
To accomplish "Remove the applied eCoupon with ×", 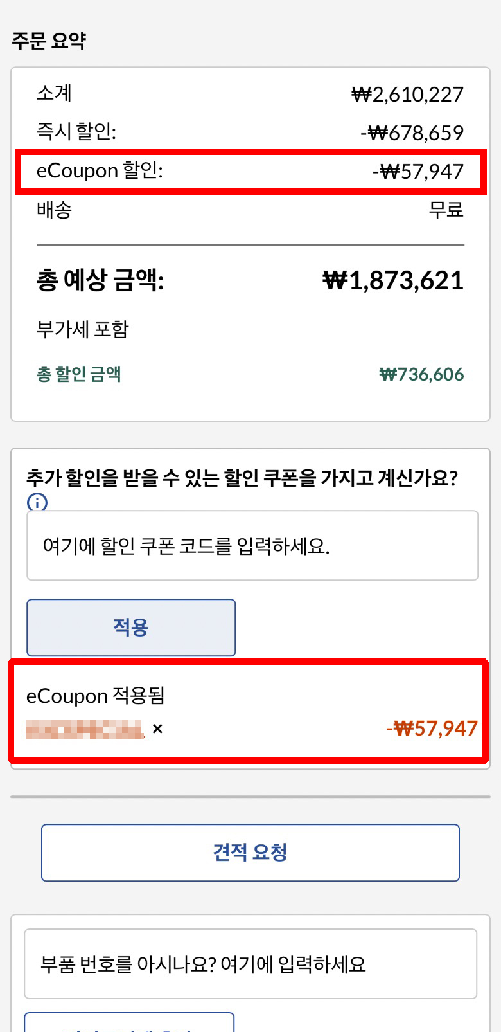I will click(157, 729).
